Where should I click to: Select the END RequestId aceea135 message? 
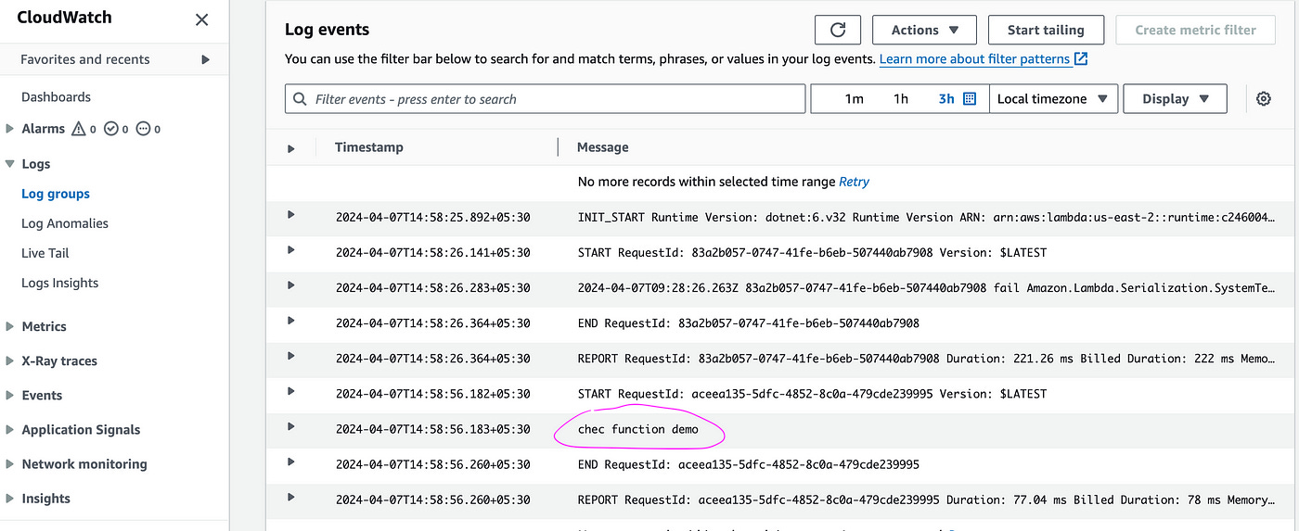[x=748, y=464]
